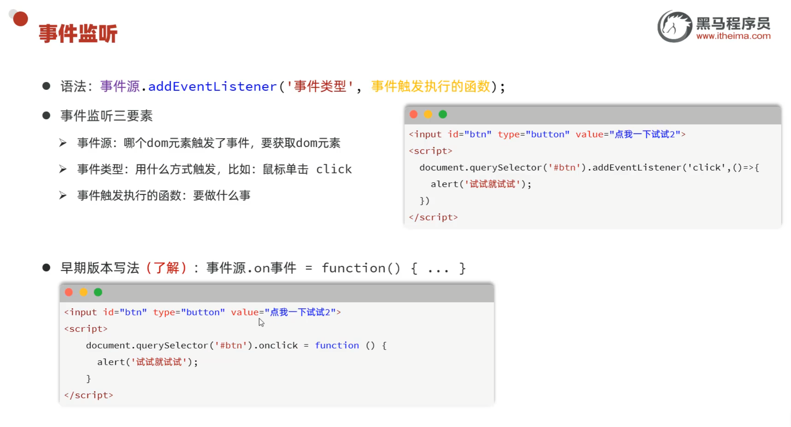Click green circle in lower code window
791x427 pixels.
click(x=98, y=292)
